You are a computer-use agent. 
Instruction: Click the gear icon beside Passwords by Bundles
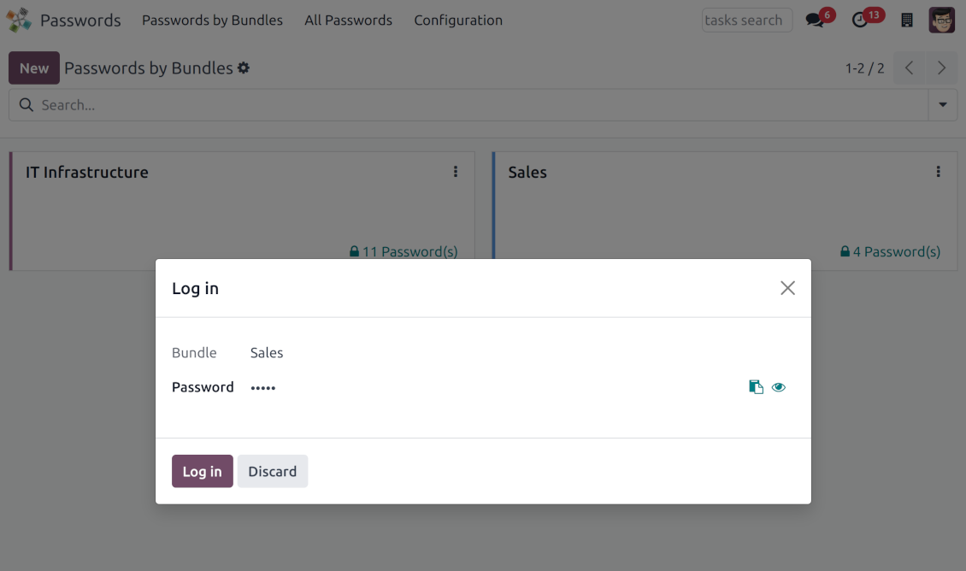[244, 68]
